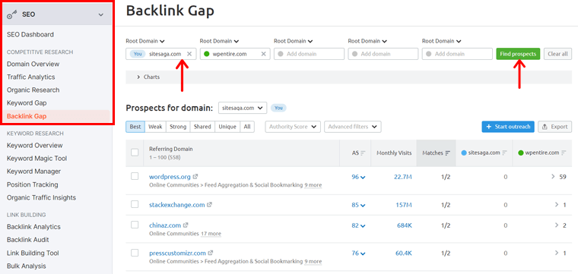Open Keyword Overview

click(35, 145)
